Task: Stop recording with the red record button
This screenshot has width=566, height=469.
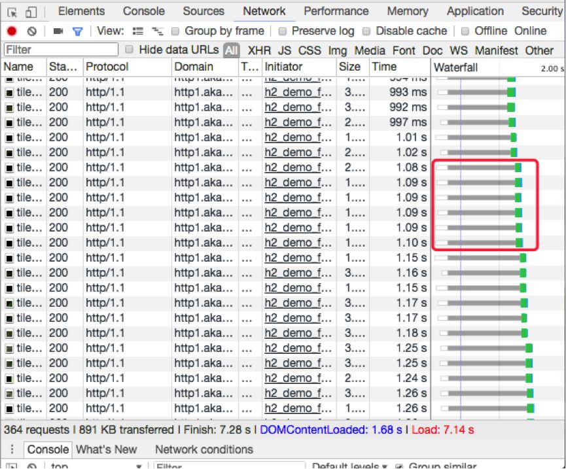Action: point(12,31)
